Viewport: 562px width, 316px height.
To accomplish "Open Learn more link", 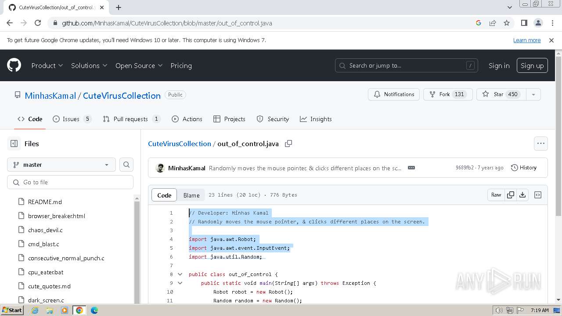I will (527, 40).
